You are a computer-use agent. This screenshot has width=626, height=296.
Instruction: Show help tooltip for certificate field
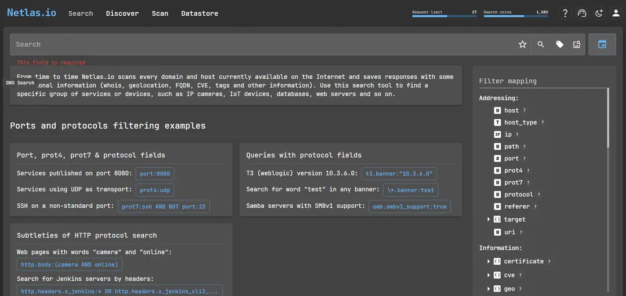[x=549, y=262]
